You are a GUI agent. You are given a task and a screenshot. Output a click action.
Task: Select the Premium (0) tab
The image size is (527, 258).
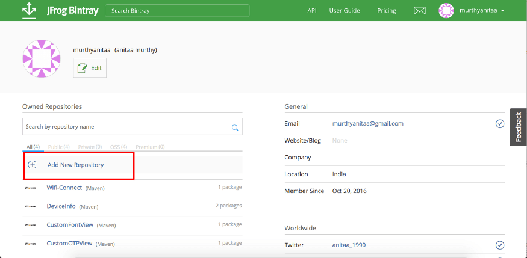(x=150, y=147)
